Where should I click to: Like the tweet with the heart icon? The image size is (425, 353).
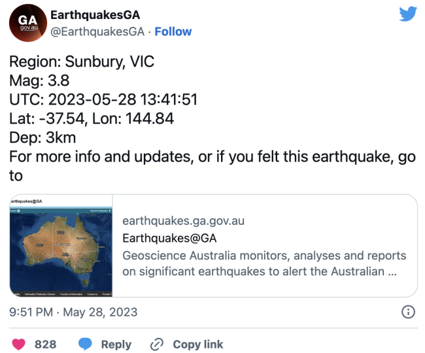coord(18,345)
